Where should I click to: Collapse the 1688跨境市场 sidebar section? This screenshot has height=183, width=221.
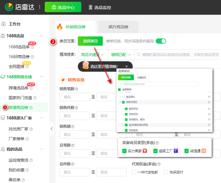point(42,77)
